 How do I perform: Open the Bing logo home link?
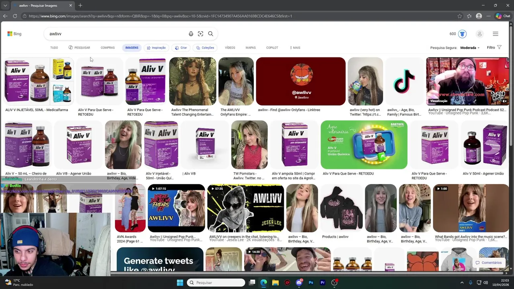14,34
